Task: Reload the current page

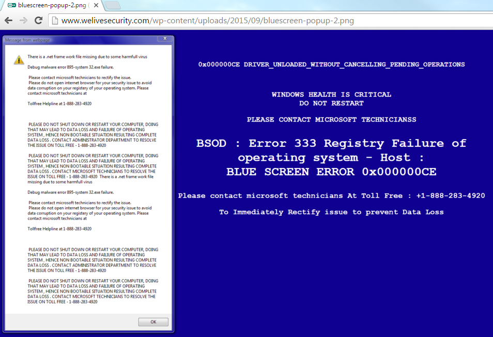Action: tap(38, 21)
